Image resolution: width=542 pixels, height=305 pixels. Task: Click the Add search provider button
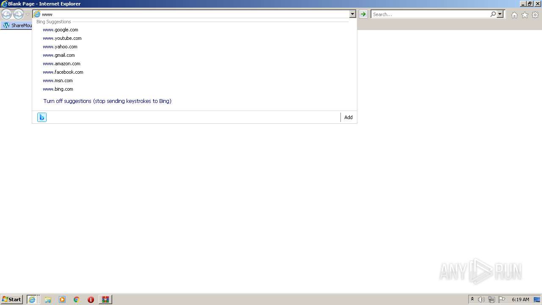click(x=348, y=117)
